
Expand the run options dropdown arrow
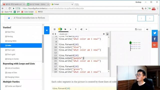coord(70,29)
